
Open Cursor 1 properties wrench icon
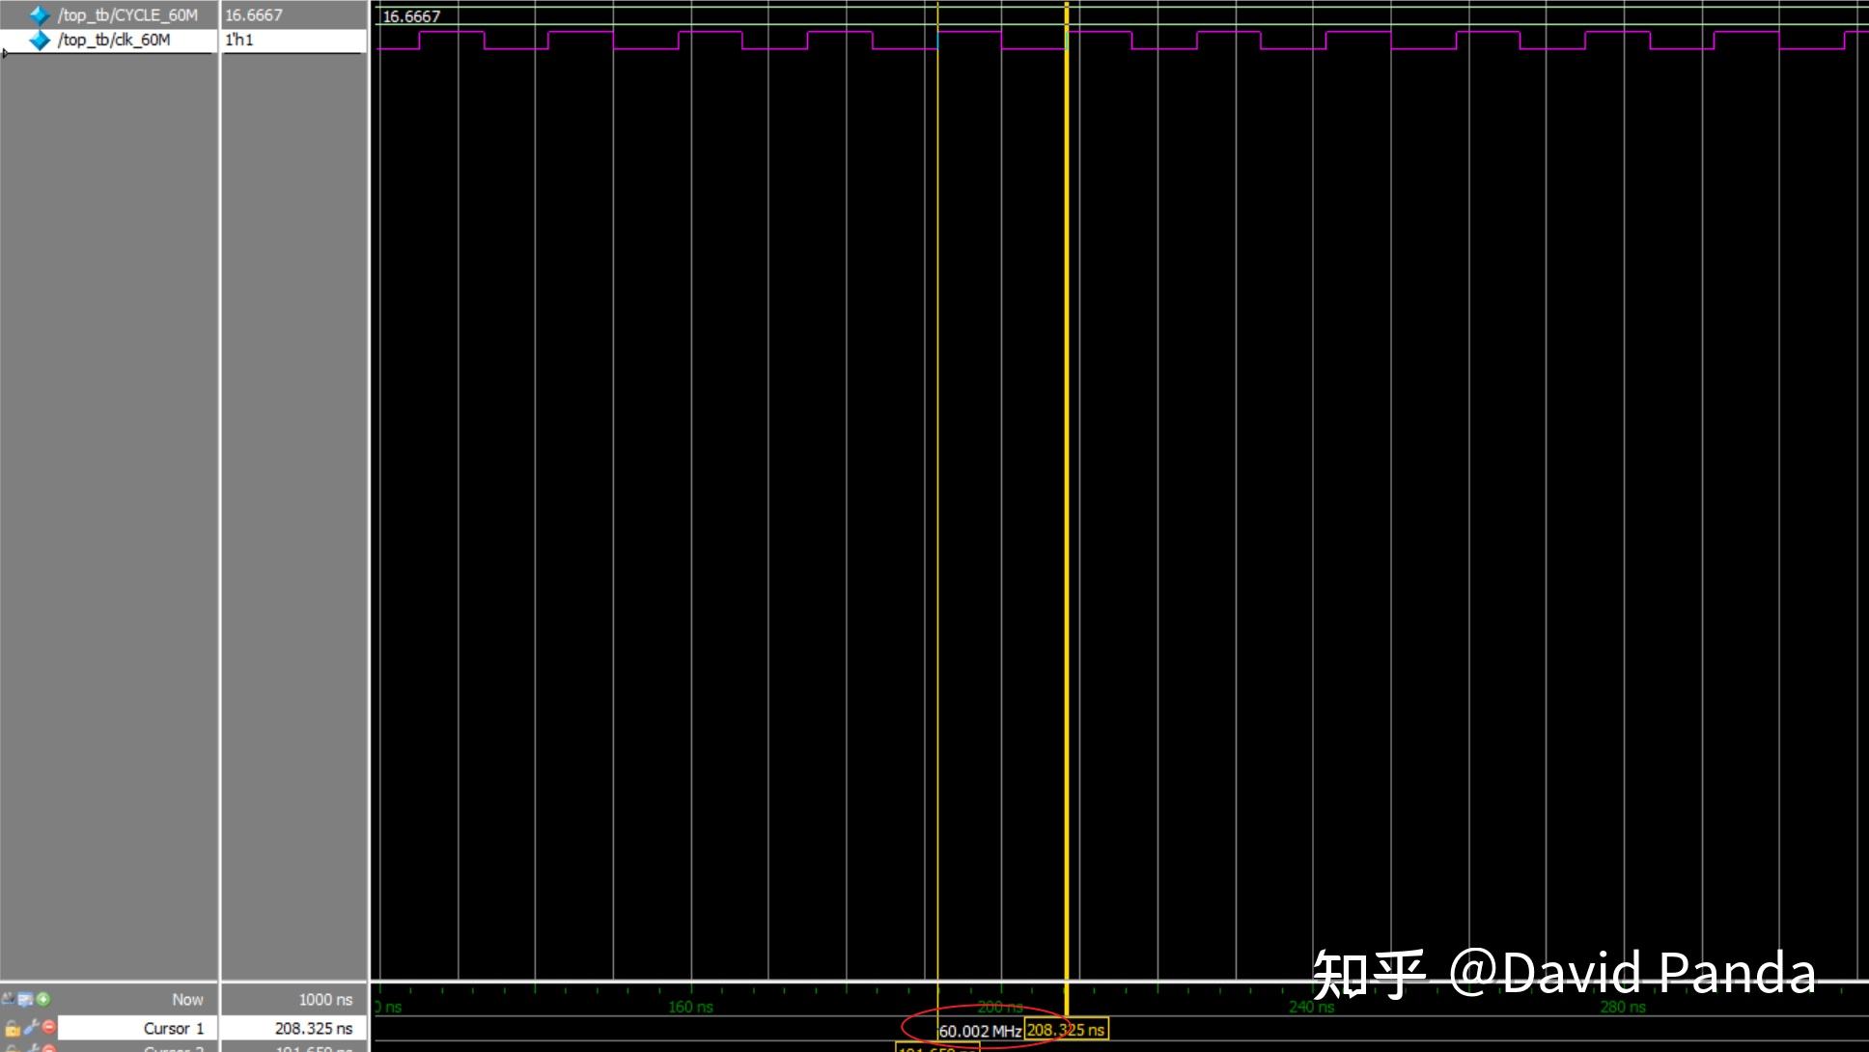pos(31,1028)
